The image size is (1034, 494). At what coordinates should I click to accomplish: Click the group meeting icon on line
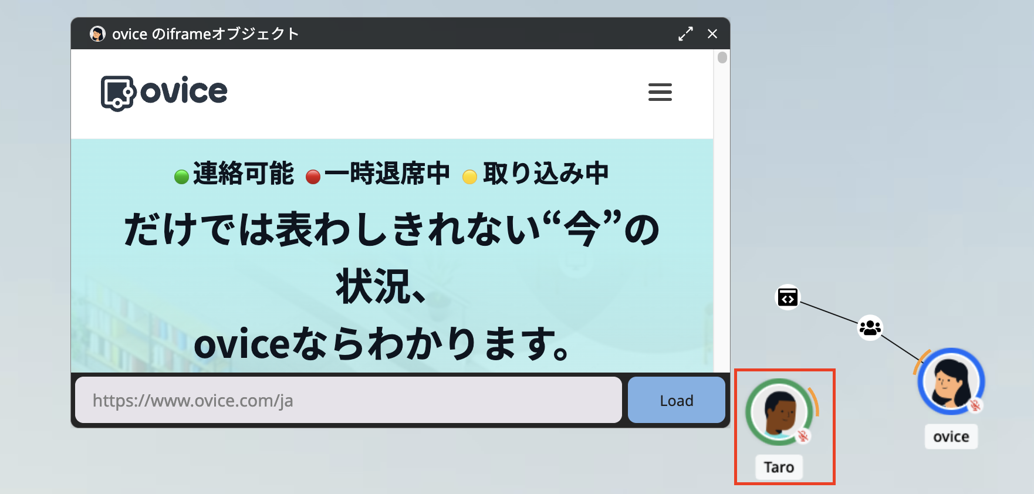[870, 327]
